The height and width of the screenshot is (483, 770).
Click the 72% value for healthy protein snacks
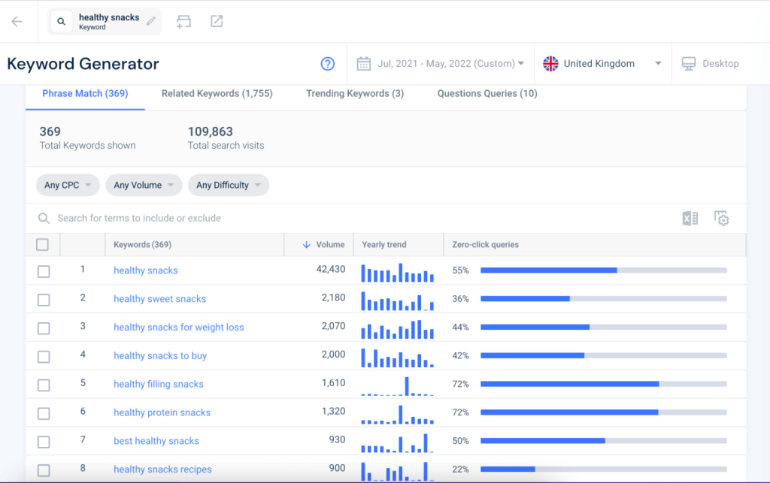pos(460,412)
